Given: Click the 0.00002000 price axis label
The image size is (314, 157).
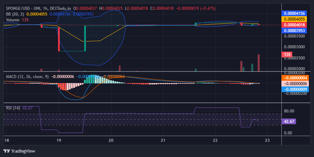Looking at the screenshot, I should pyautogui.click(x=294, y=69).
